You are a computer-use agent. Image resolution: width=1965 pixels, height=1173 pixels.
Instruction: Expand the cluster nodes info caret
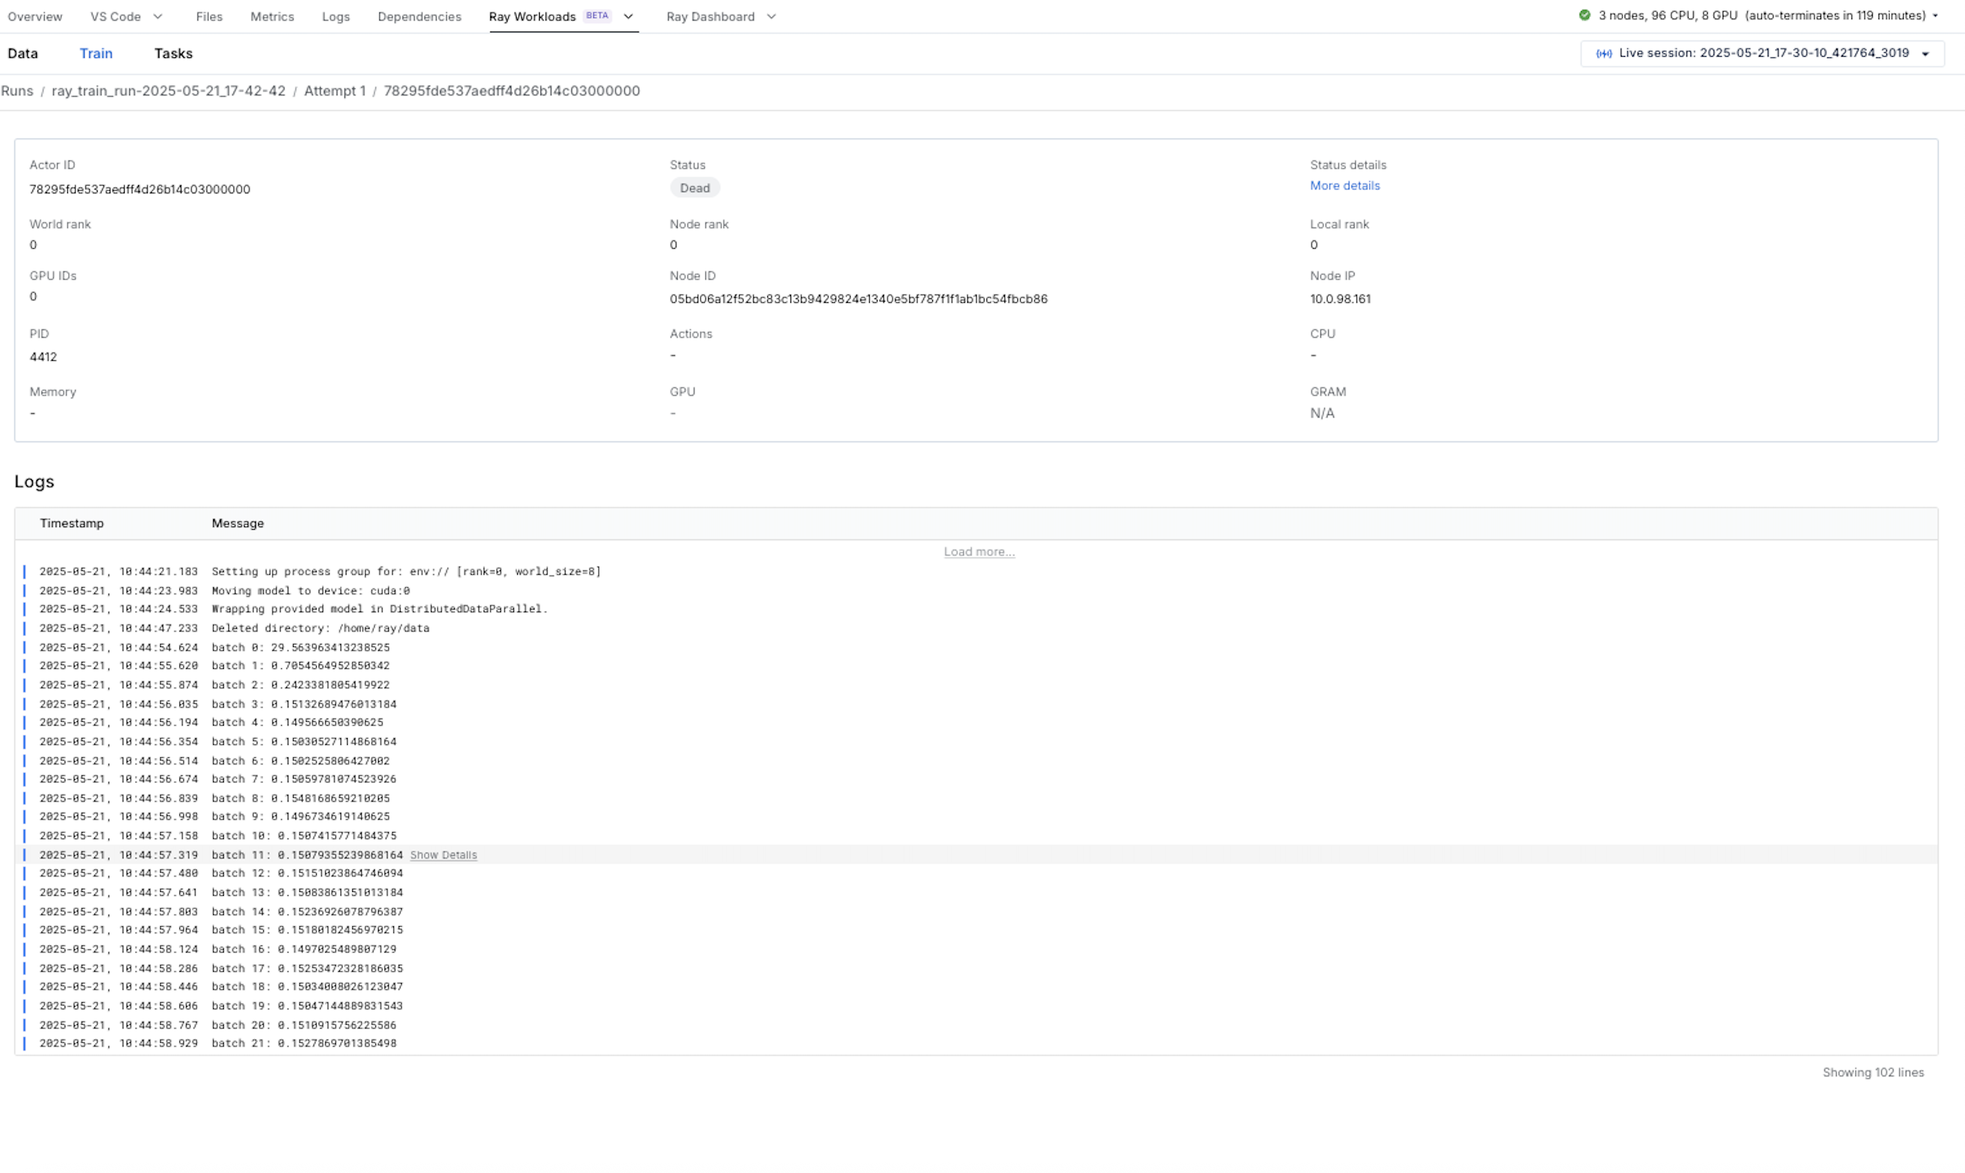(1936, 16)
